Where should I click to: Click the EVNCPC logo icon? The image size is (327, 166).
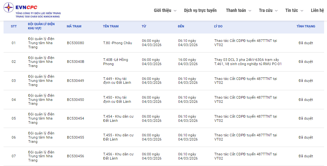[9, 7]
